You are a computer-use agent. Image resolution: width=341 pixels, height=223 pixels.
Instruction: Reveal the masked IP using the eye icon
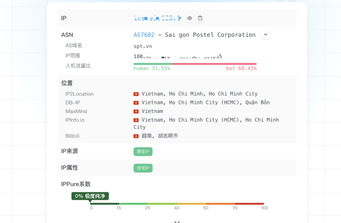coord(189,18)
